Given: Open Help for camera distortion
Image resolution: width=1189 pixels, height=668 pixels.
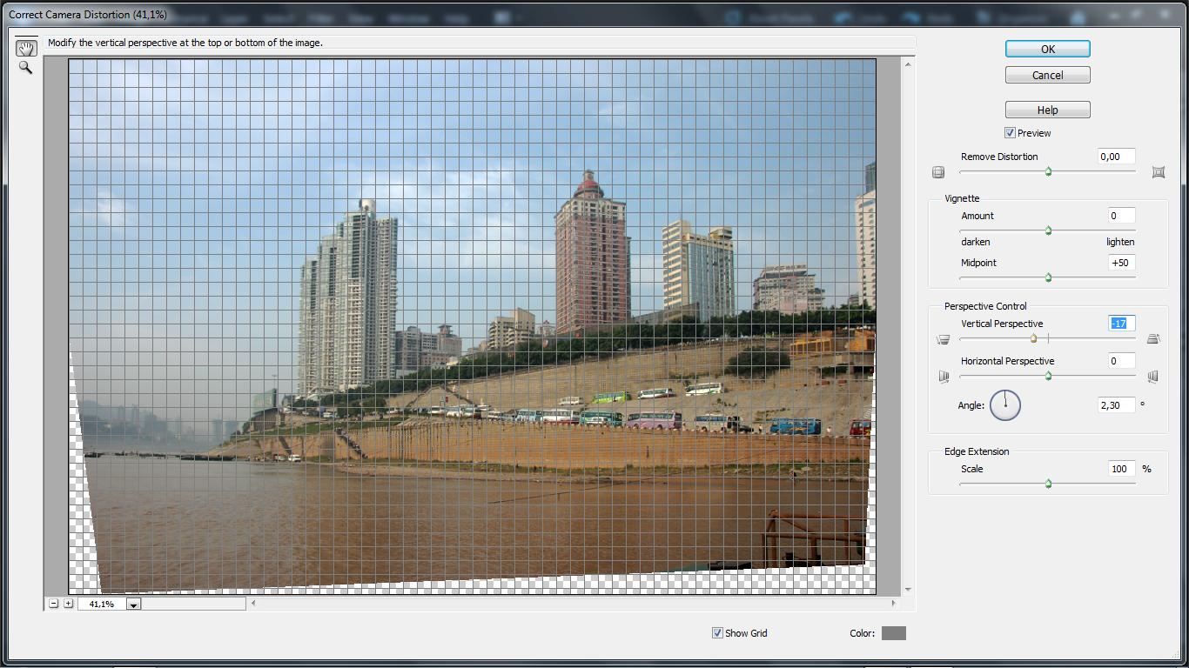Looking at the screenshot, I should coord(1047,110).
